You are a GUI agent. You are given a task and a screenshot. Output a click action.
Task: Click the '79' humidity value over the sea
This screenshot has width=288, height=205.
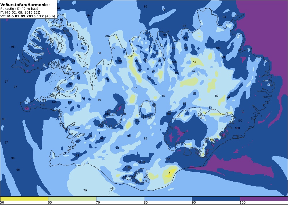click(85, 190)
